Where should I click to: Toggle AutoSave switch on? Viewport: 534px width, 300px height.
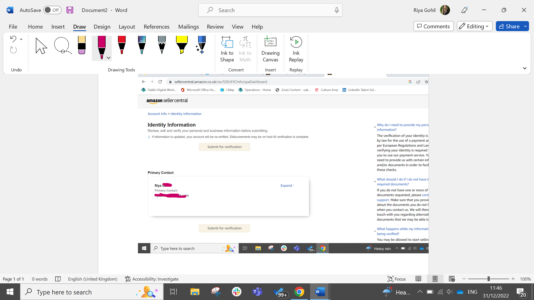click(52, 10)
